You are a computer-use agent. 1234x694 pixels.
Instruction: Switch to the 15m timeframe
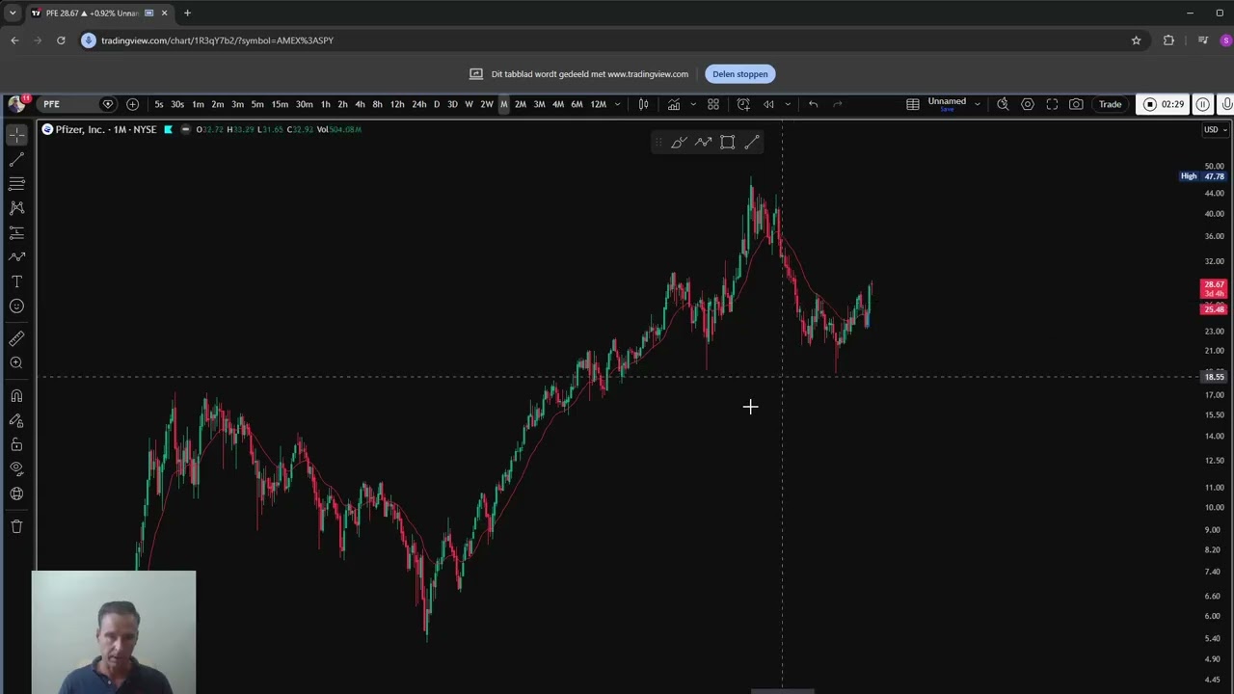[x=280, y=104]
